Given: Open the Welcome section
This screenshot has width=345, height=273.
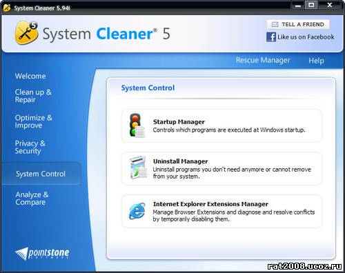Looking at the screenshot, I should [30, 76].
